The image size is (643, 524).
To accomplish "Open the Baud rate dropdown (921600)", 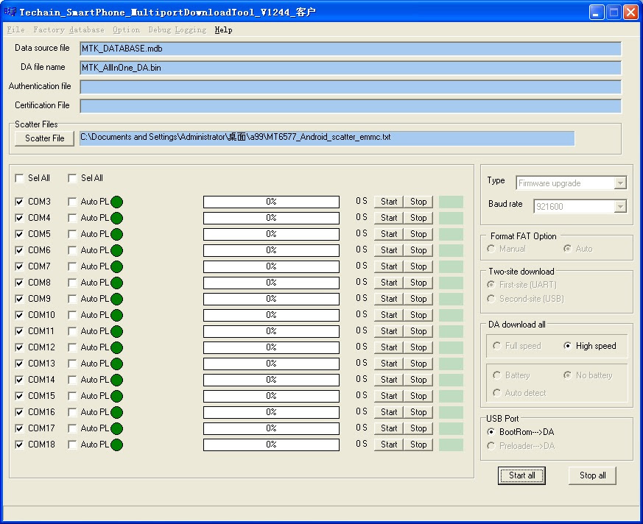I will click(620, 207).
